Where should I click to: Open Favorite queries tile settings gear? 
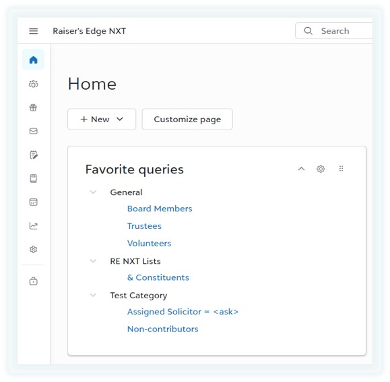pos(321,169)
